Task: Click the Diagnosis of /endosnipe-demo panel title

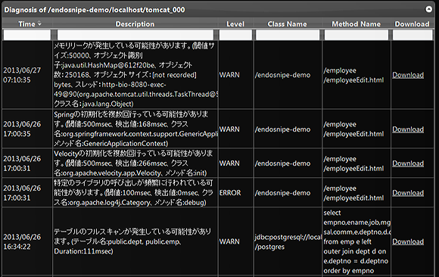Action: coord(95,10)
